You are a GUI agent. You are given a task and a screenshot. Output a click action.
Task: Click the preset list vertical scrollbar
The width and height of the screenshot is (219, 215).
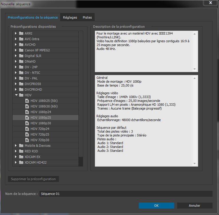(x=81, y=89)
